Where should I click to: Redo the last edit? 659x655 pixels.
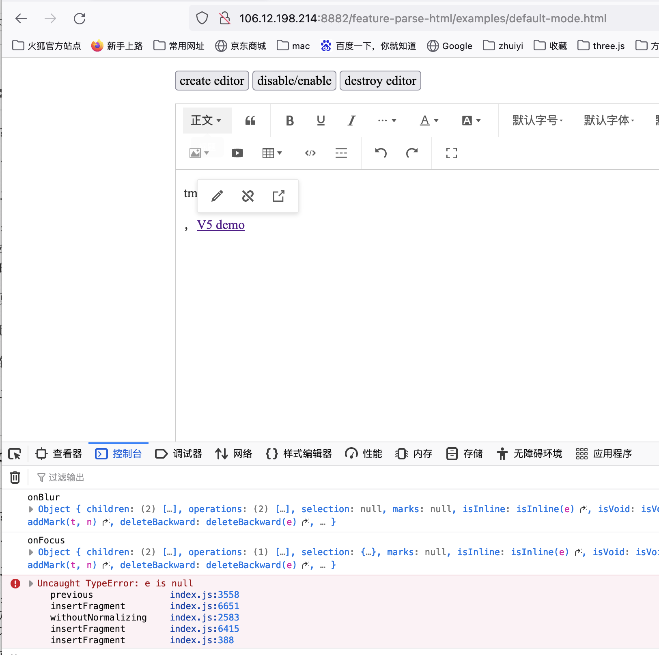[x=411, y=153]
